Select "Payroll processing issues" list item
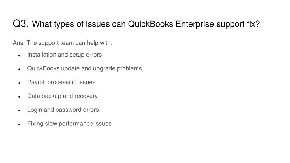Image resolution: width=290 pixels, height=163 pixels. [x=61, y=82]
